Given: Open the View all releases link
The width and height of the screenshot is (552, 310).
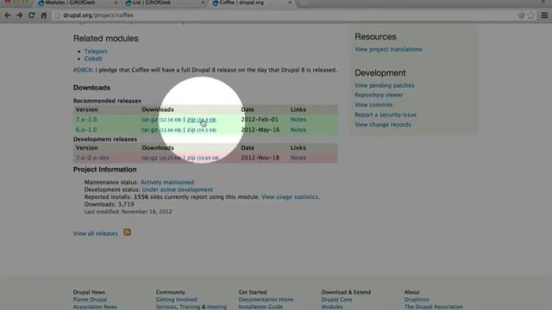Looking at the screenshot, I should 96,233.
